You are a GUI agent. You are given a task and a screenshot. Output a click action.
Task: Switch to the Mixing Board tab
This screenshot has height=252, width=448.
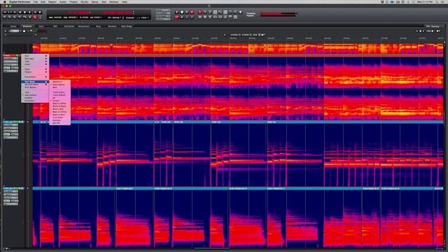[84, 27]
